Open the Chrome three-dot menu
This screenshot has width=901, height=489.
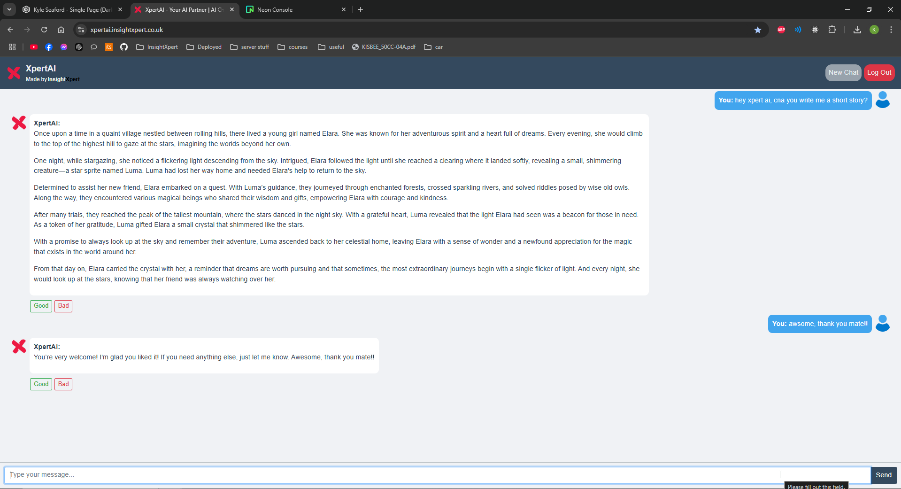(x=891, y=30)
